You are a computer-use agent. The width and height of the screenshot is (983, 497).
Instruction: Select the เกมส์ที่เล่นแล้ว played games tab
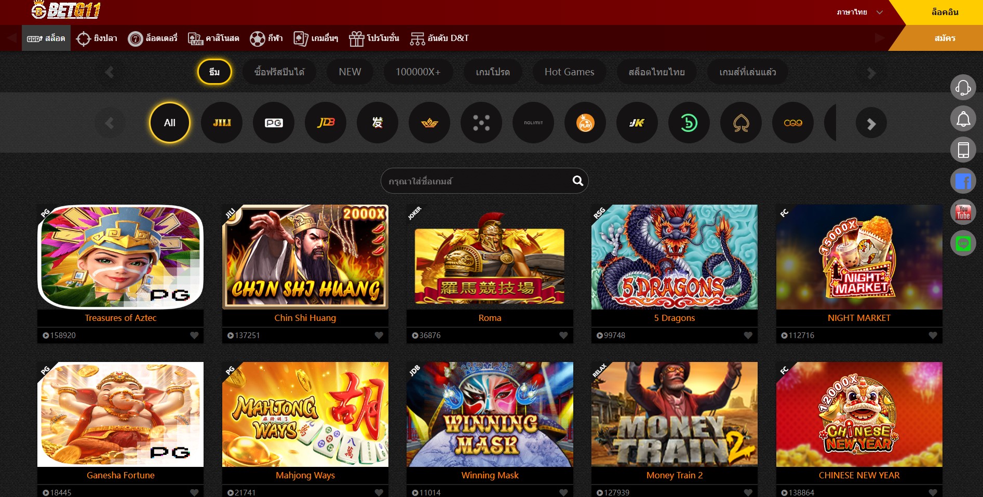pos(748,72)
